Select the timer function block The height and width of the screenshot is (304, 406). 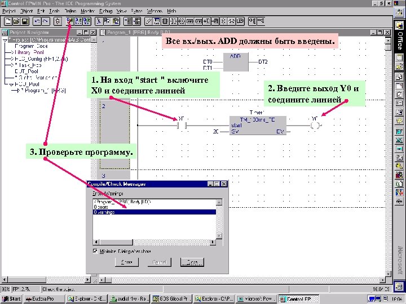258,126
